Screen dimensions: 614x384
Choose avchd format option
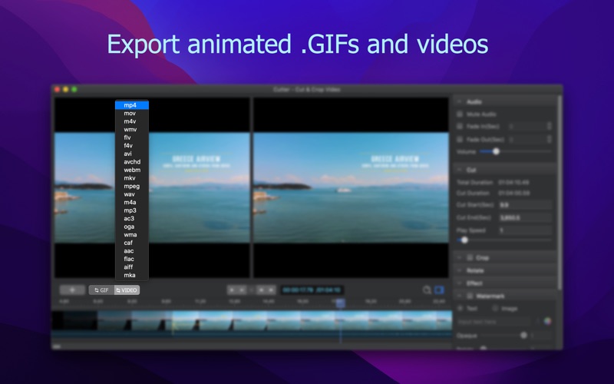(132, 162)
